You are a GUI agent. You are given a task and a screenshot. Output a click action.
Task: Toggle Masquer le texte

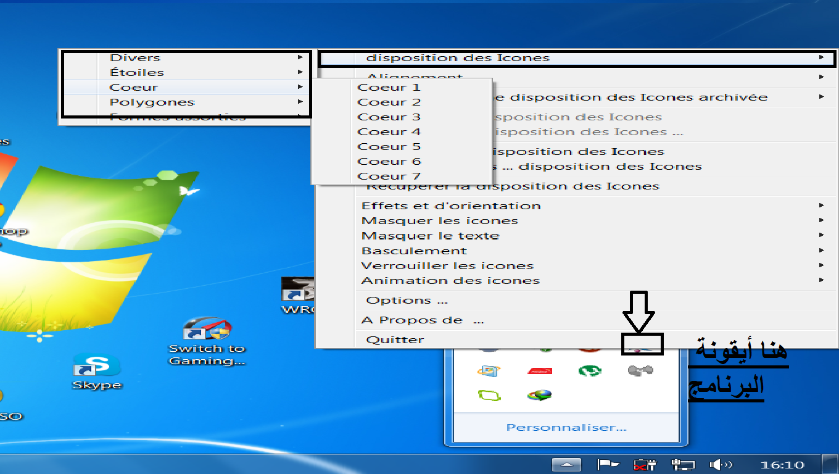[430, 235]
